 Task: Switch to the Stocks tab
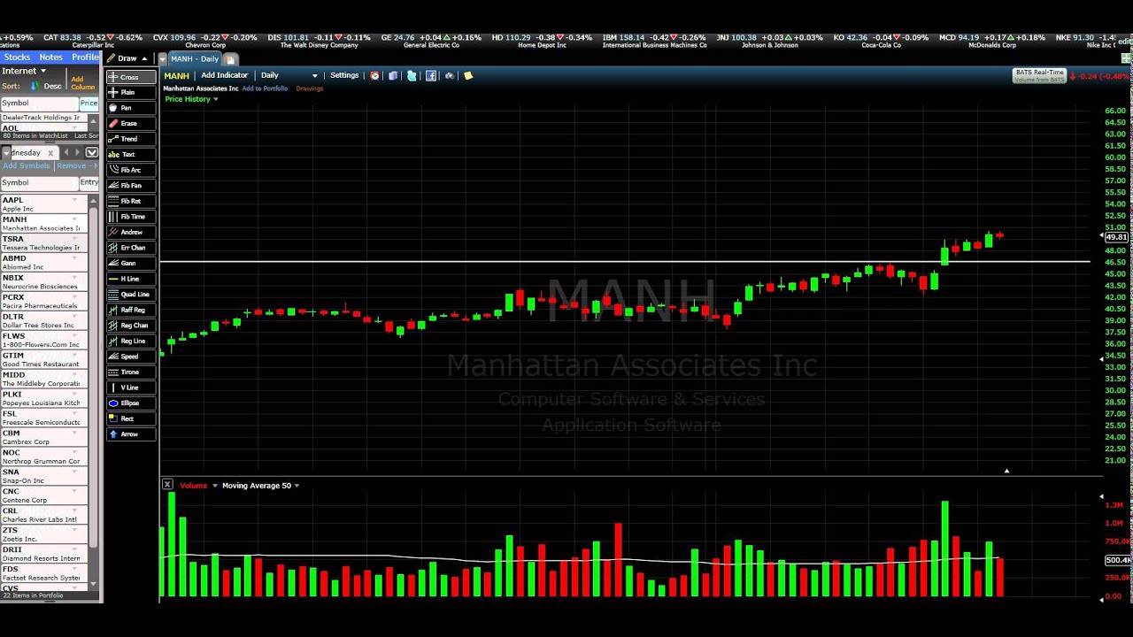coord(17,57)
